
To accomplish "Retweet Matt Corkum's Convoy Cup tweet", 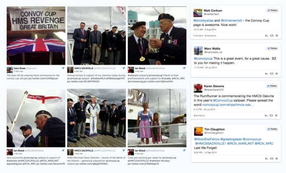I will [x=272, y=36].
